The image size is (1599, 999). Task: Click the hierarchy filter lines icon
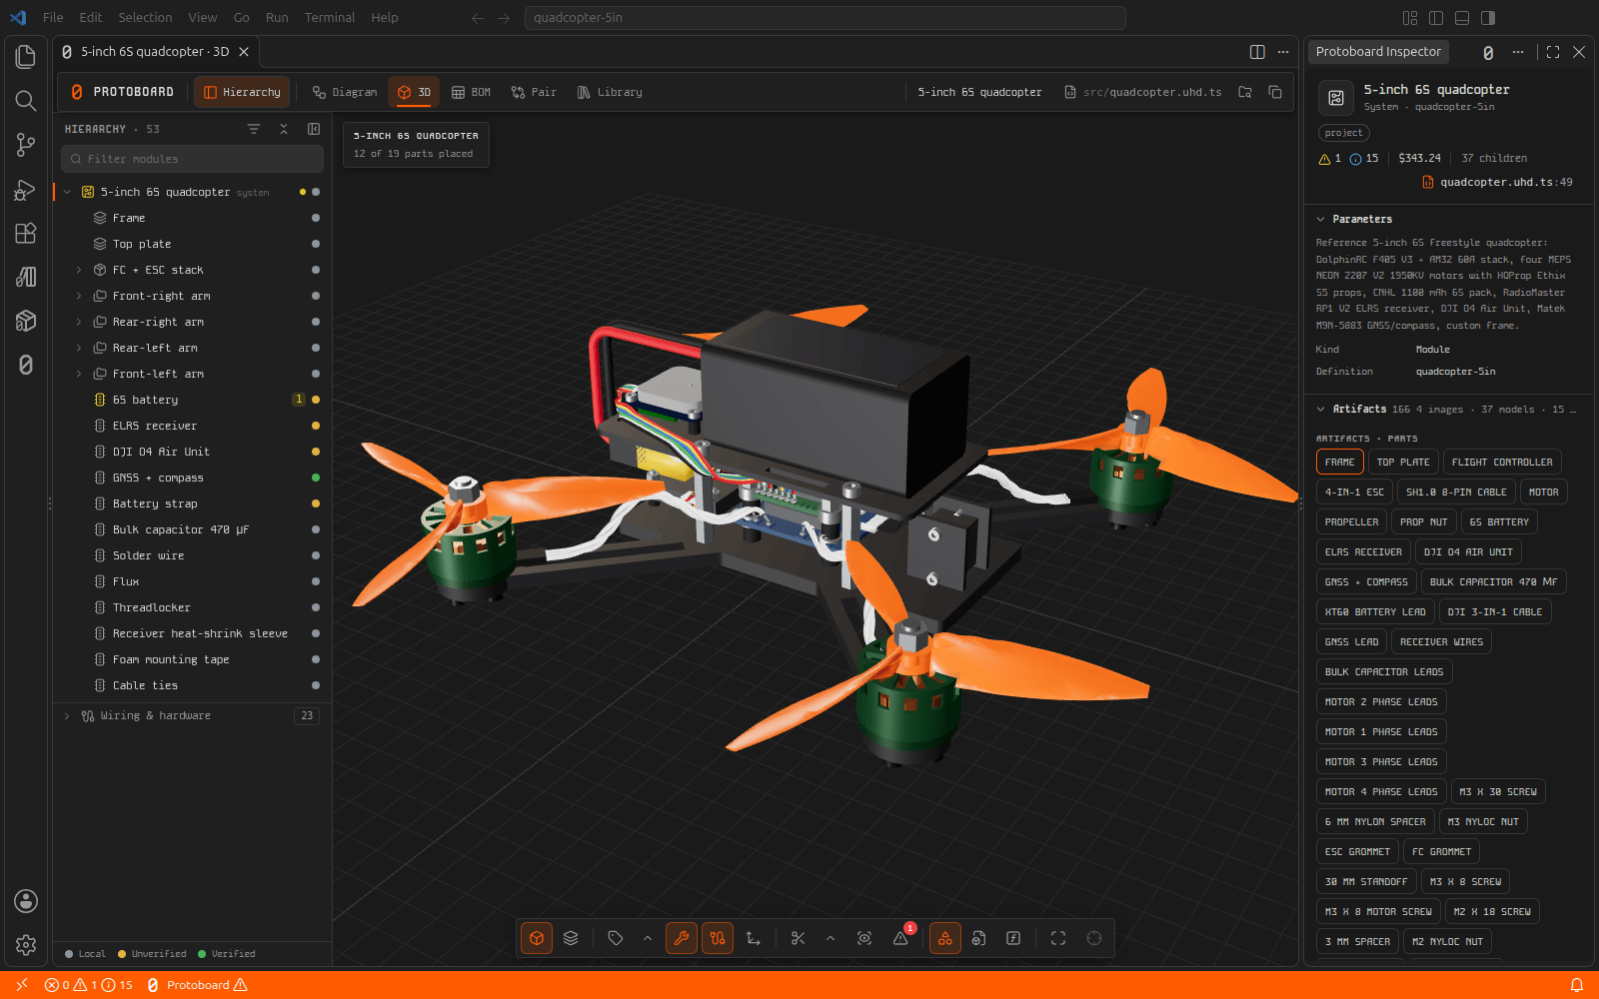pyautogui.click(x=254, y=129)
